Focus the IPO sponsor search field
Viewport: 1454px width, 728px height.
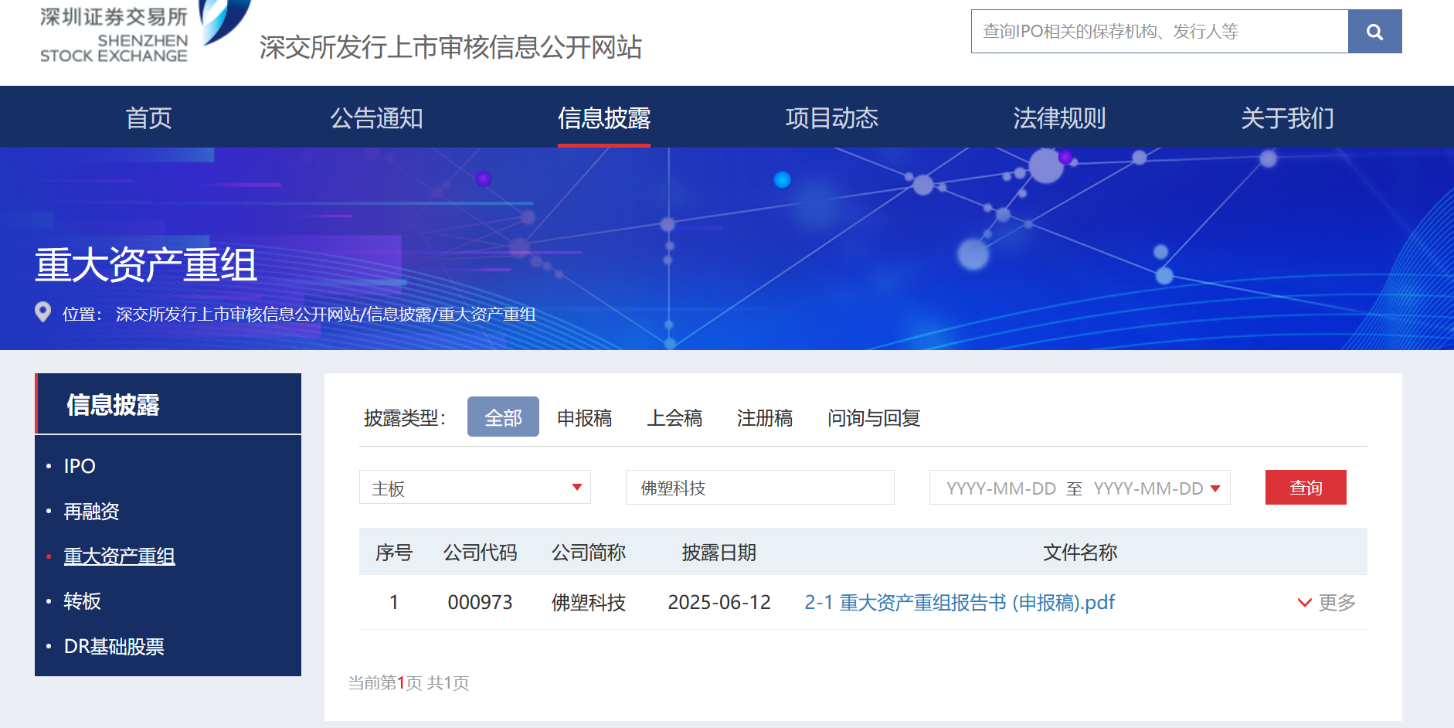(x=1160, y=32)
